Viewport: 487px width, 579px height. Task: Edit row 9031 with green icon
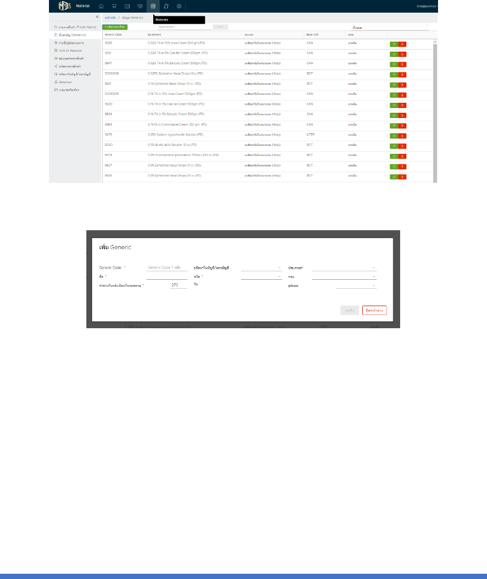(x=394, y=54)
